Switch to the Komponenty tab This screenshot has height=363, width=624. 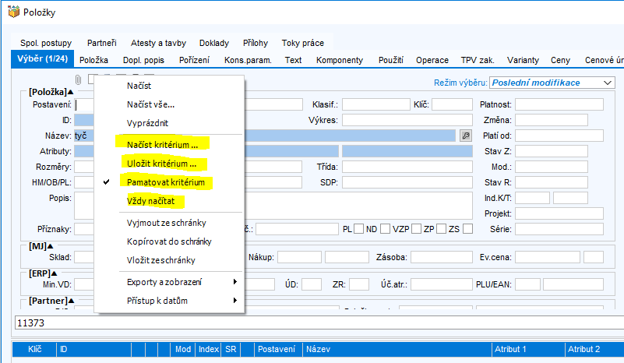coord(340,60)
